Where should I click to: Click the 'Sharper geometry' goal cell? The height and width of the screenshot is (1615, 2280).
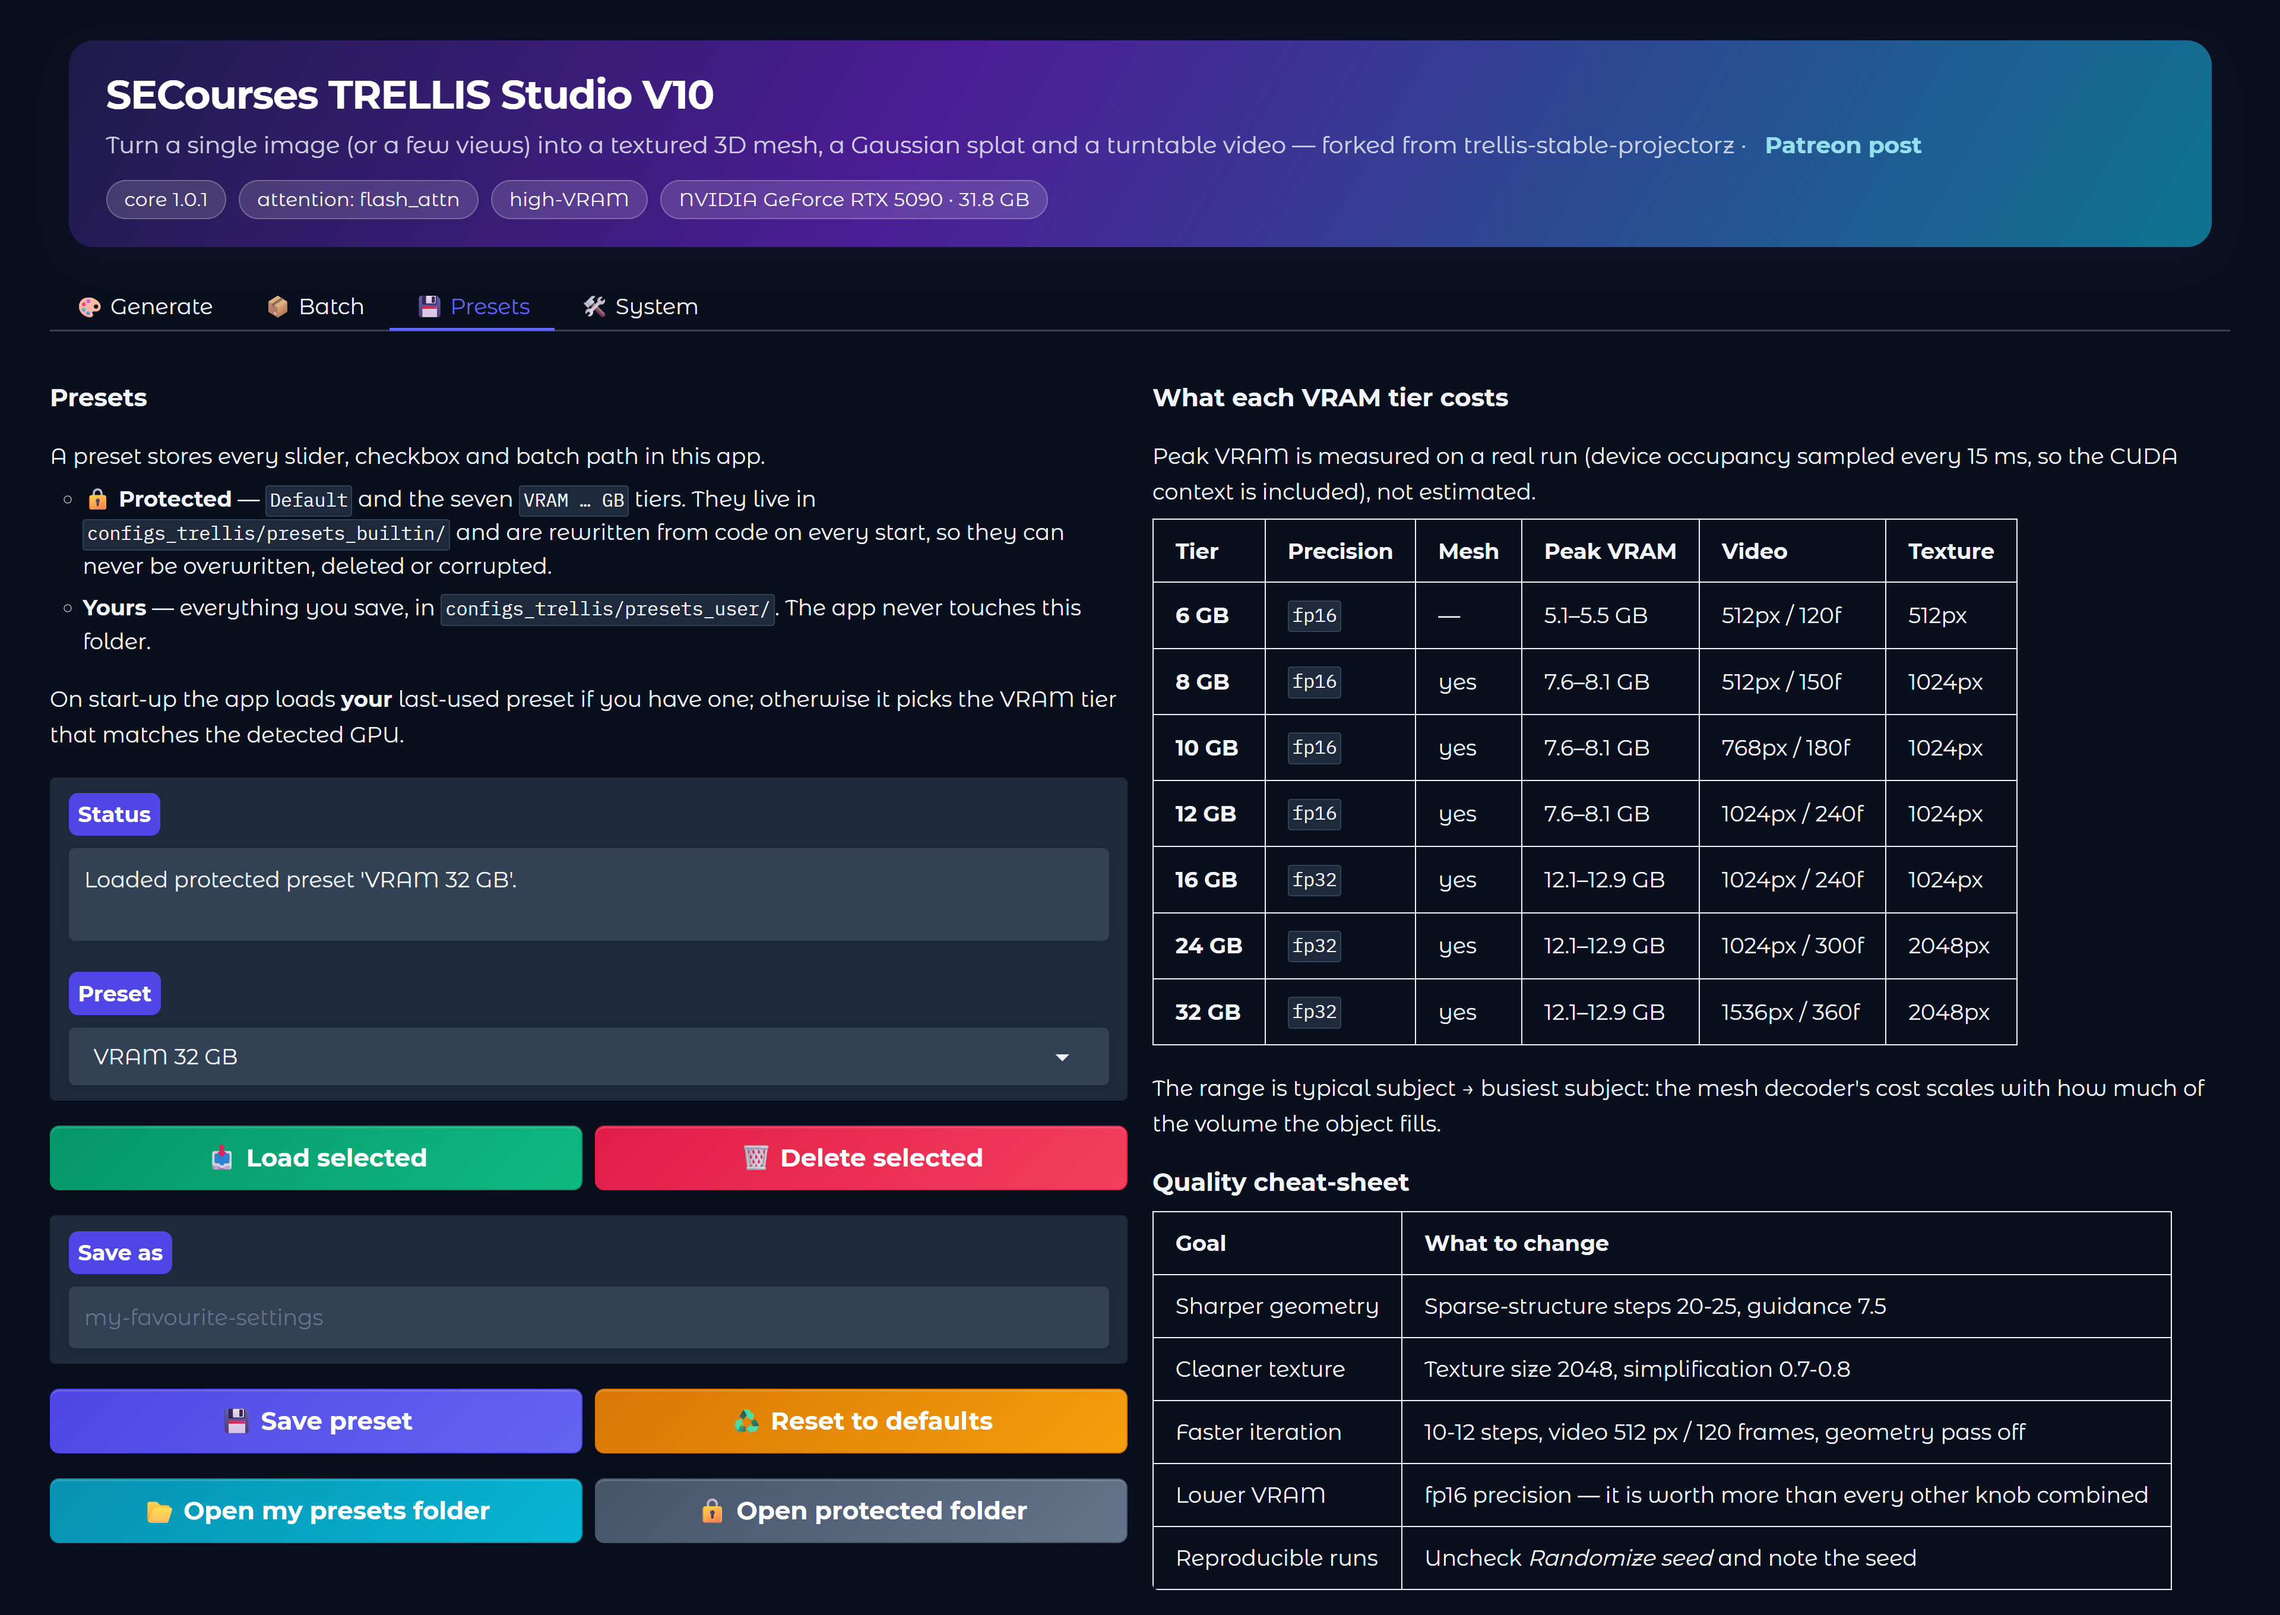point(1277,1307)
